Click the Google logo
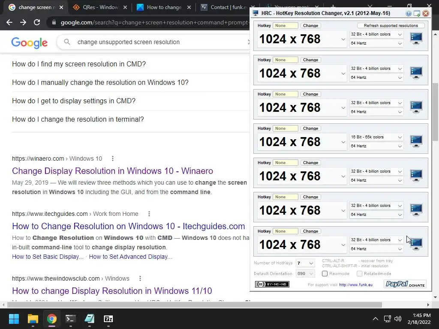This screenshot has height=329, width=439. [30, 42]
